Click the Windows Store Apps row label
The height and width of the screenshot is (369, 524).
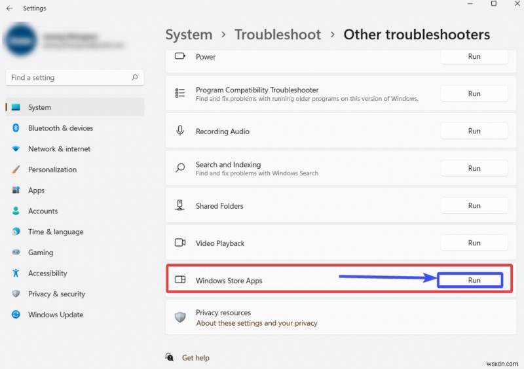pyautogui.click(x=229, y=281)
